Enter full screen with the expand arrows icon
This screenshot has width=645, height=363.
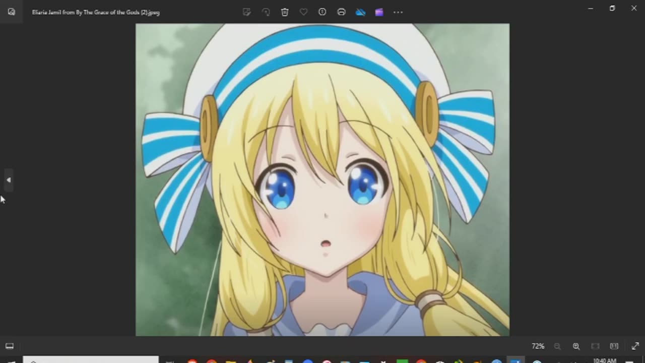(635, 346)
